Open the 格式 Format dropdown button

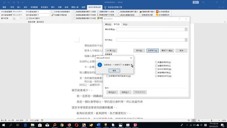tap(112, 92)
